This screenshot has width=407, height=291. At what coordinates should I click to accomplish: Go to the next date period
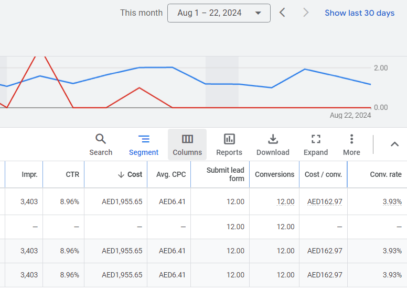coord(306,13)
